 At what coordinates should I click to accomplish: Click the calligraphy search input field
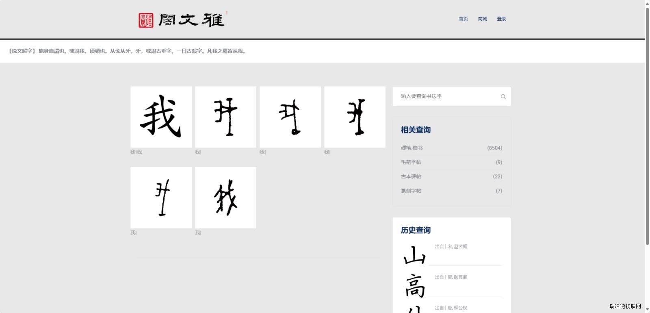tap(447, 96)
